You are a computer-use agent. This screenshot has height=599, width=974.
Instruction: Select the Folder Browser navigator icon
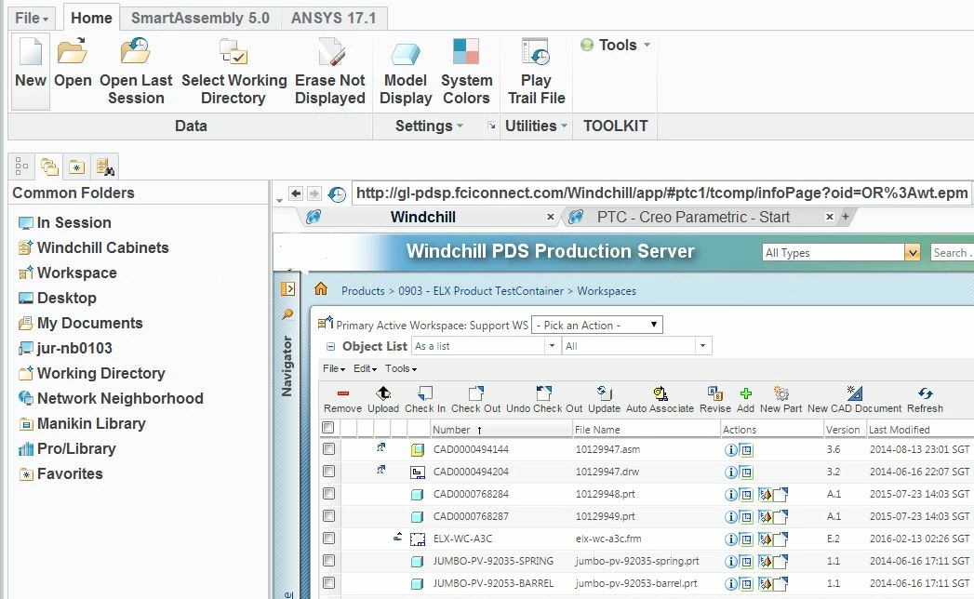49,166
